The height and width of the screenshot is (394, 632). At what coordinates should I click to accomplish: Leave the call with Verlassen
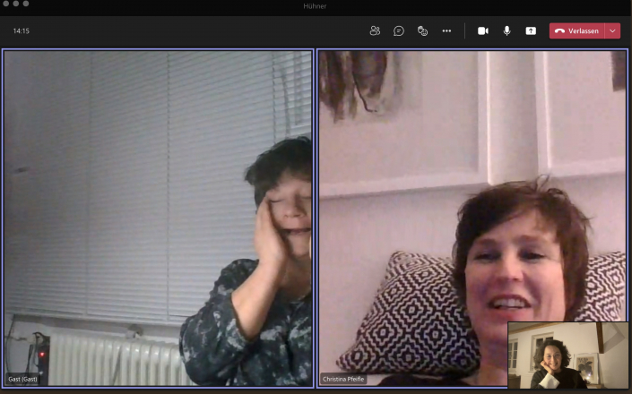pyautogui.click(x=577, y=30)
